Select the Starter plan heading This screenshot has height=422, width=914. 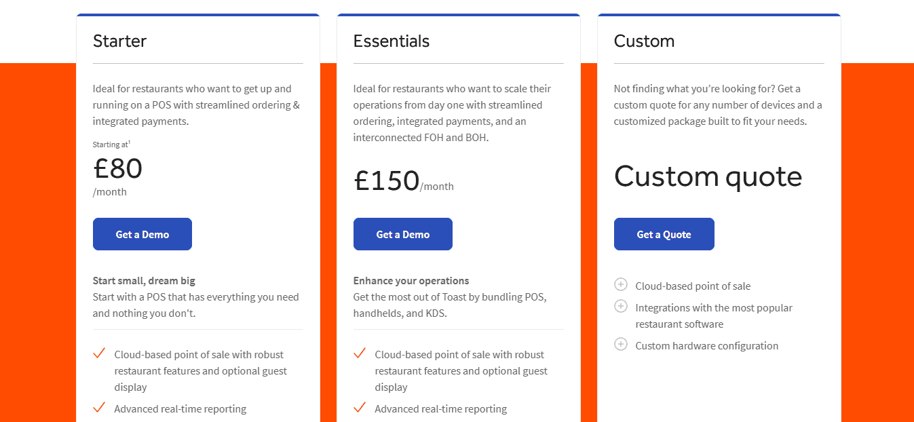(119, 41)
